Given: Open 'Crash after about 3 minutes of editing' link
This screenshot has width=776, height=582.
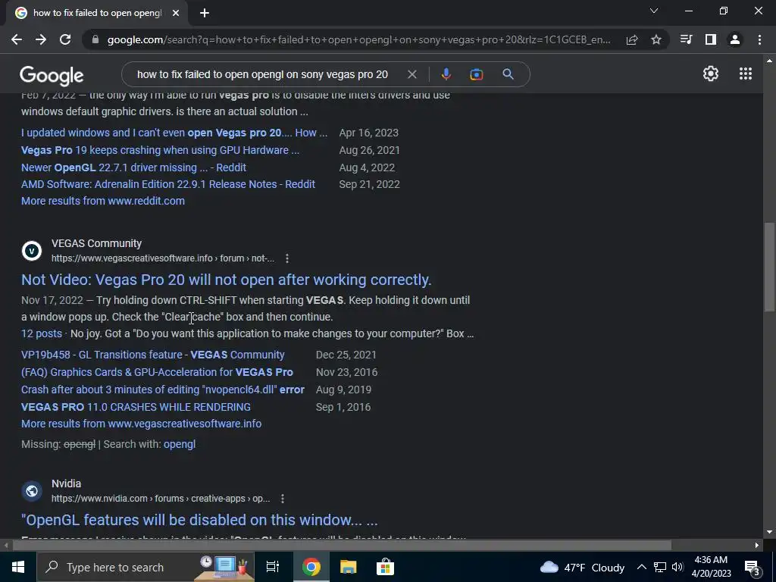Looking at the screenshot, I should click(163, 390).
